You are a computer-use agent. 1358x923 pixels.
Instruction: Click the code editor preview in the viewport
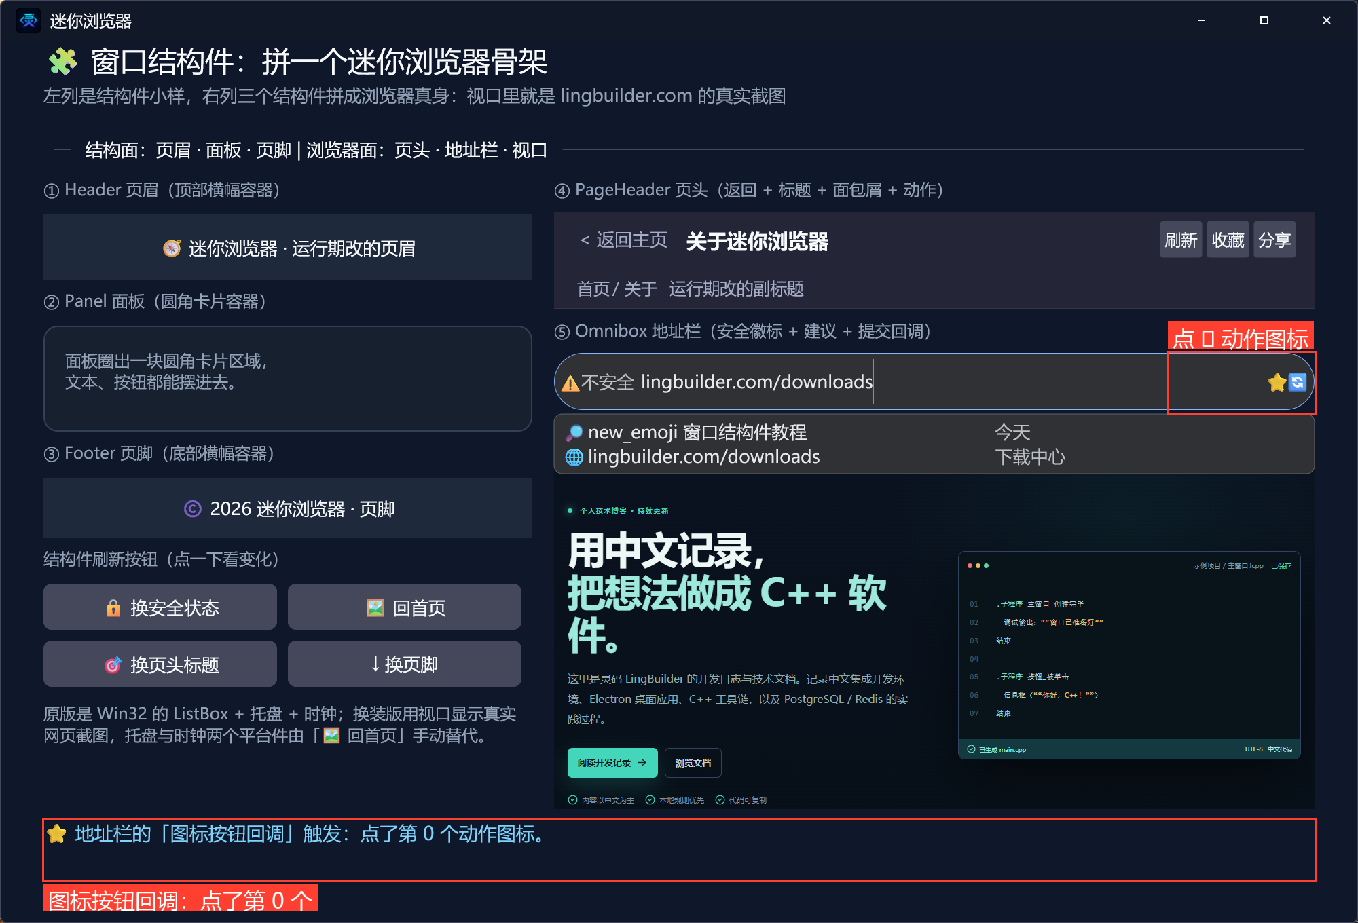click(1129, 655)
